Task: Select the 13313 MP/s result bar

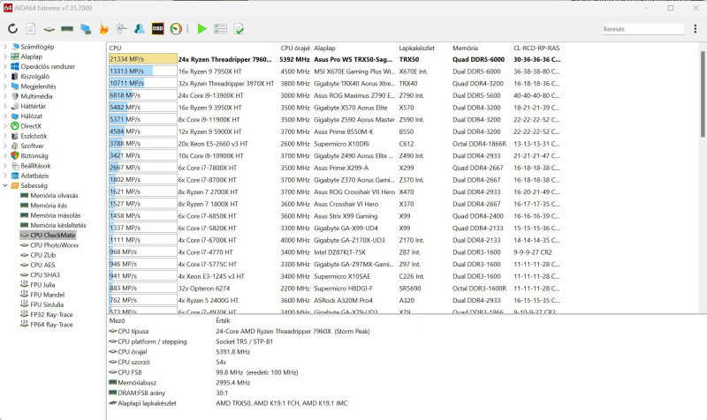Action: tap(143, 71)
